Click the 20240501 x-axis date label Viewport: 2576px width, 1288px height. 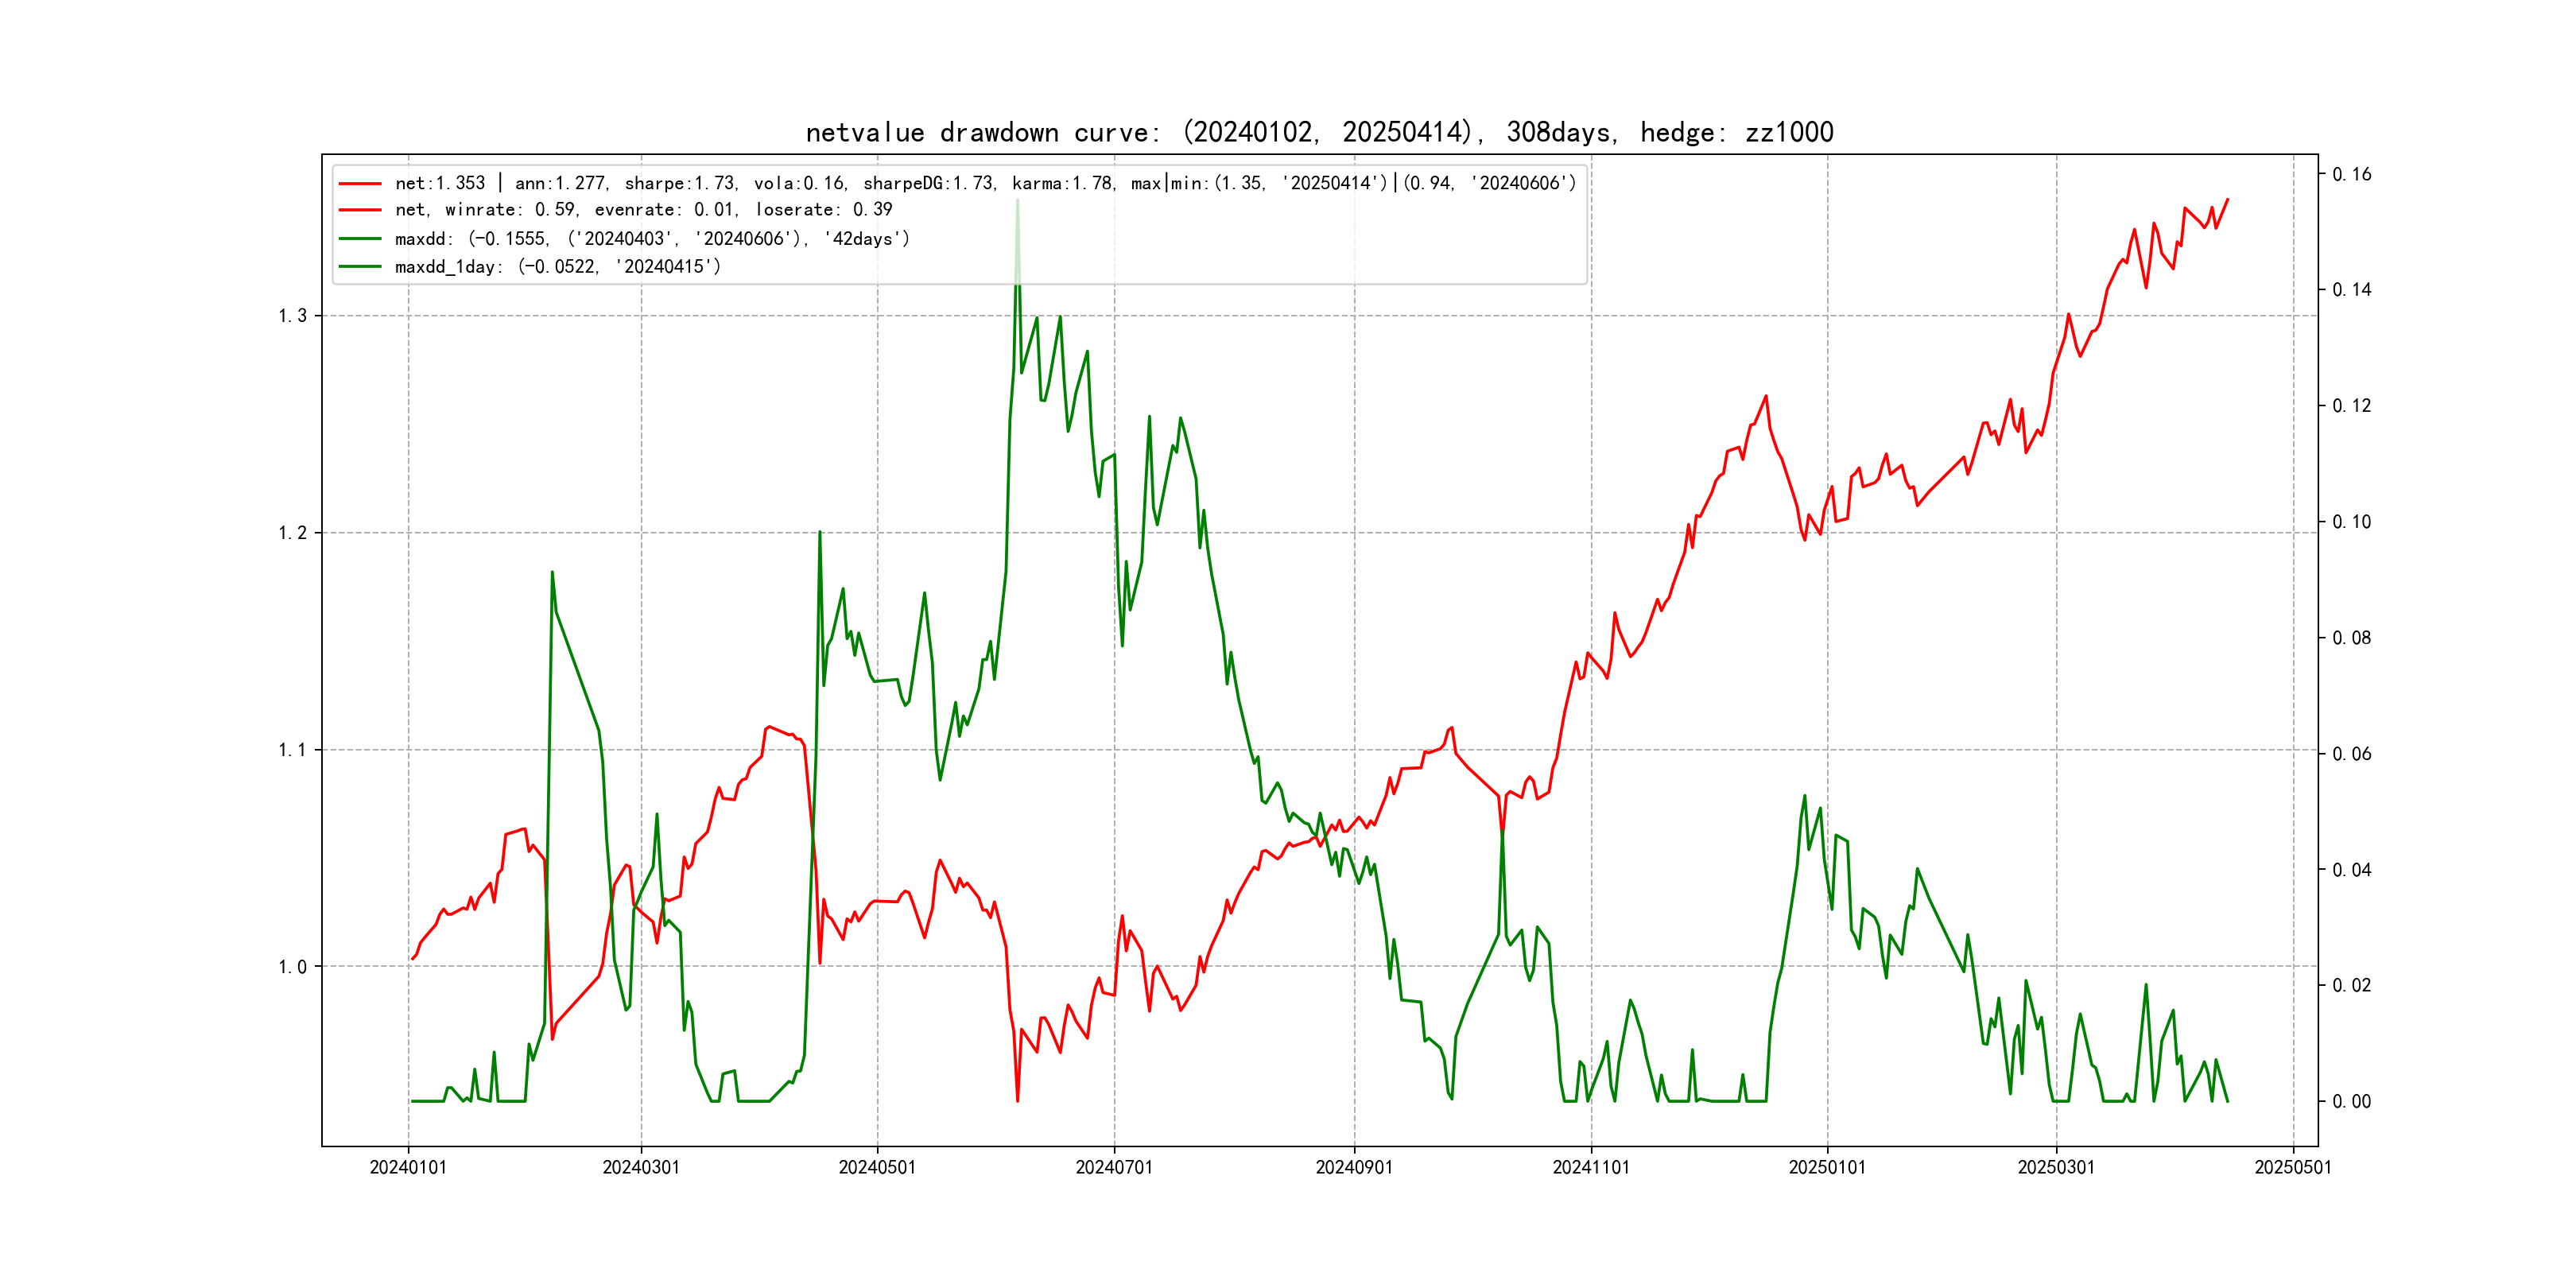[x=877, y=1168]
